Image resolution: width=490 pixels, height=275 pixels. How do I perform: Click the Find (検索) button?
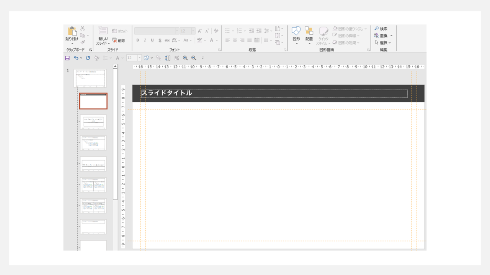(381, 29)
